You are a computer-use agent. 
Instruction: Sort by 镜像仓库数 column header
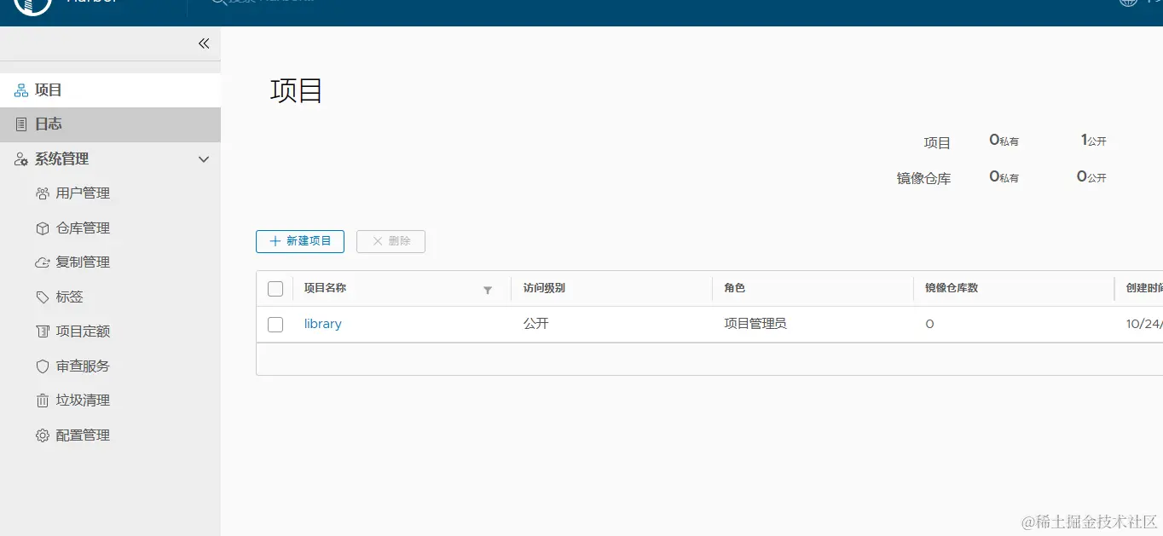[952, 288]
